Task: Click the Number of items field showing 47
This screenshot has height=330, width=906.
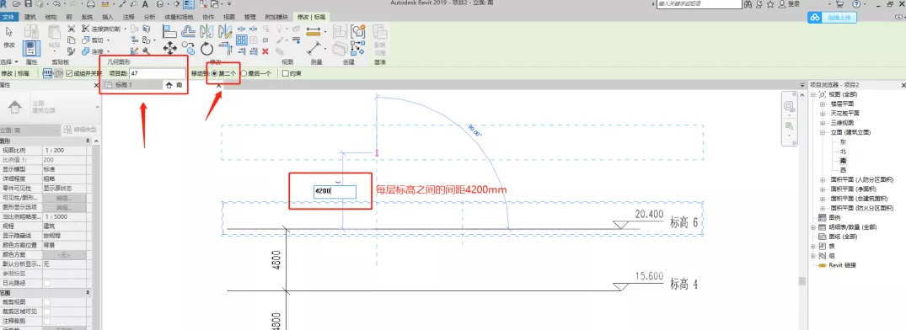Action: tap(157, 74)
